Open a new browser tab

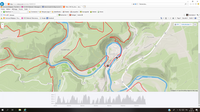click(84, 7)
